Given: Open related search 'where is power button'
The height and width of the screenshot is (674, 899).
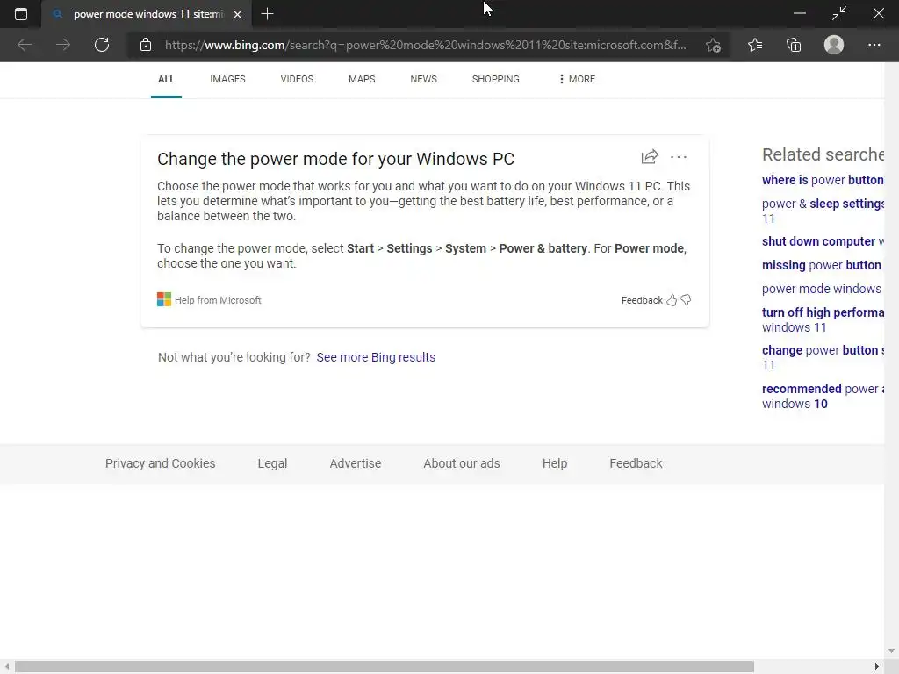Looking at the screenshot, I should [823, 180].
